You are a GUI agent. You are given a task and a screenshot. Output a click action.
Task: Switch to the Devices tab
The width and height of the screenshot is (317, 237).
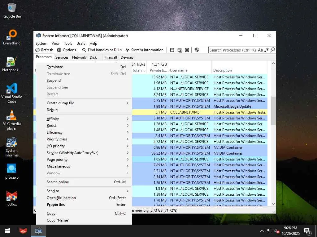pyautogui.click(x=127, y=57)
